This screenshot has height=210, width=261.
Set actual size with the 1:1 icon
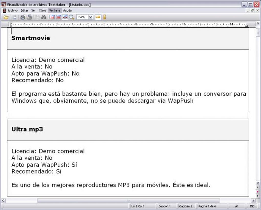(52, 17)
